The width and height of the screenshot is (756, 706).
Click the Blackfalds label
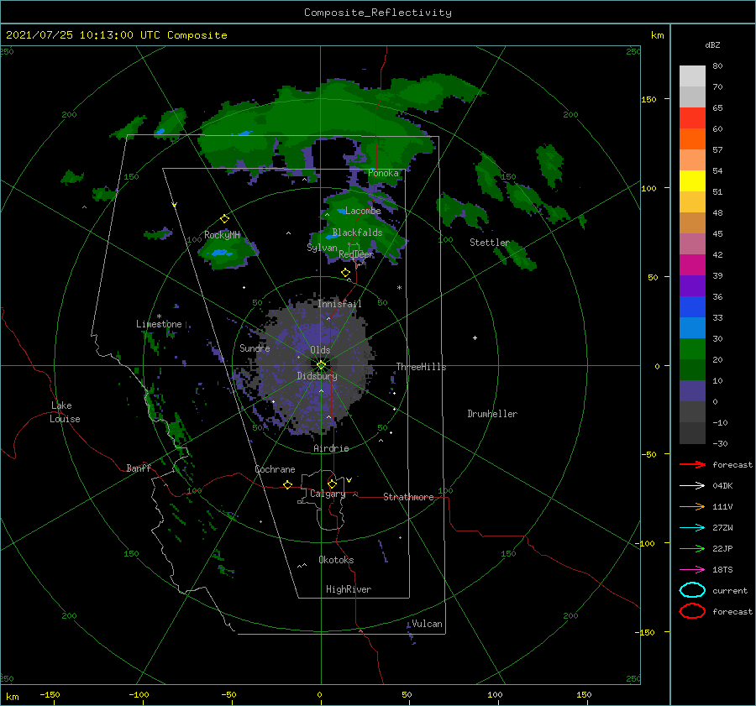(357, 233)
